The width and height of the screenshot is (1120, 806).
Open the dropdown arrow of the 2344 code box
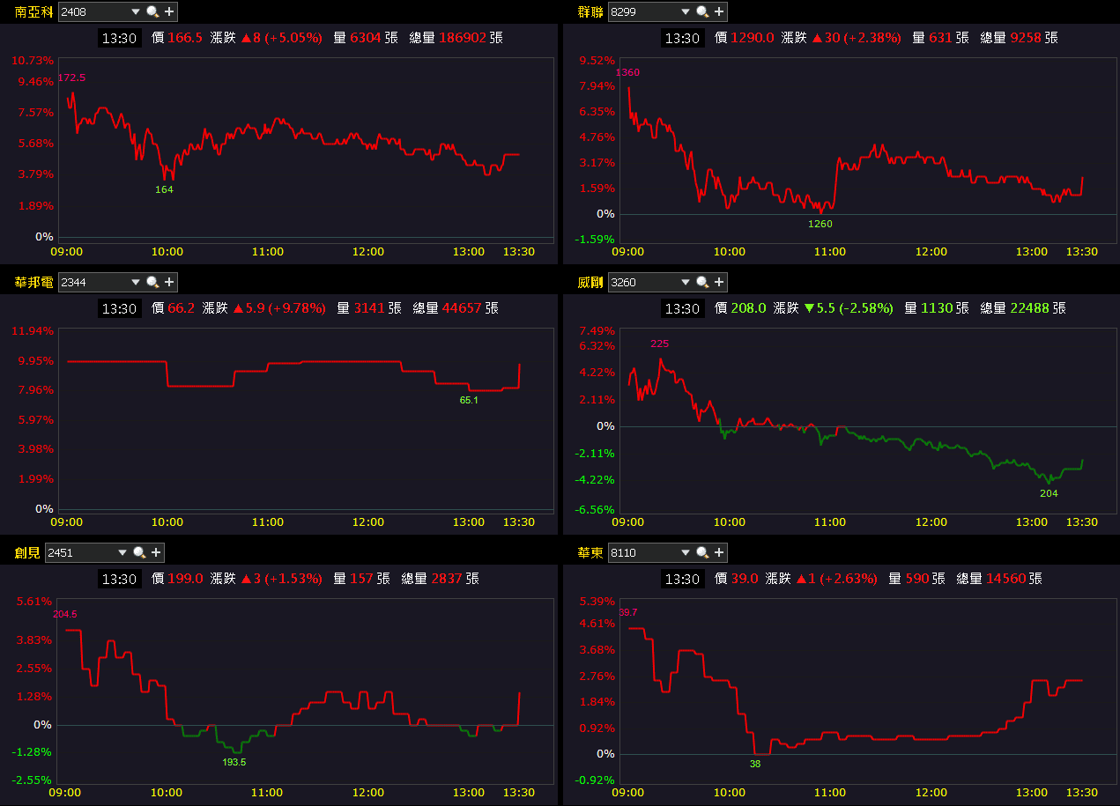click(136, 283)
